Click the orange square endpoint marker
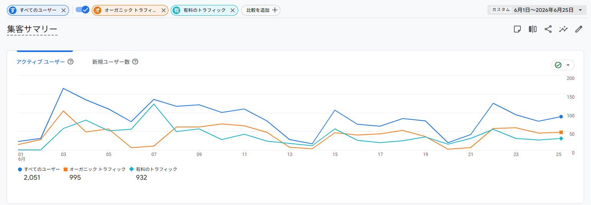 (x=561, y=132)
